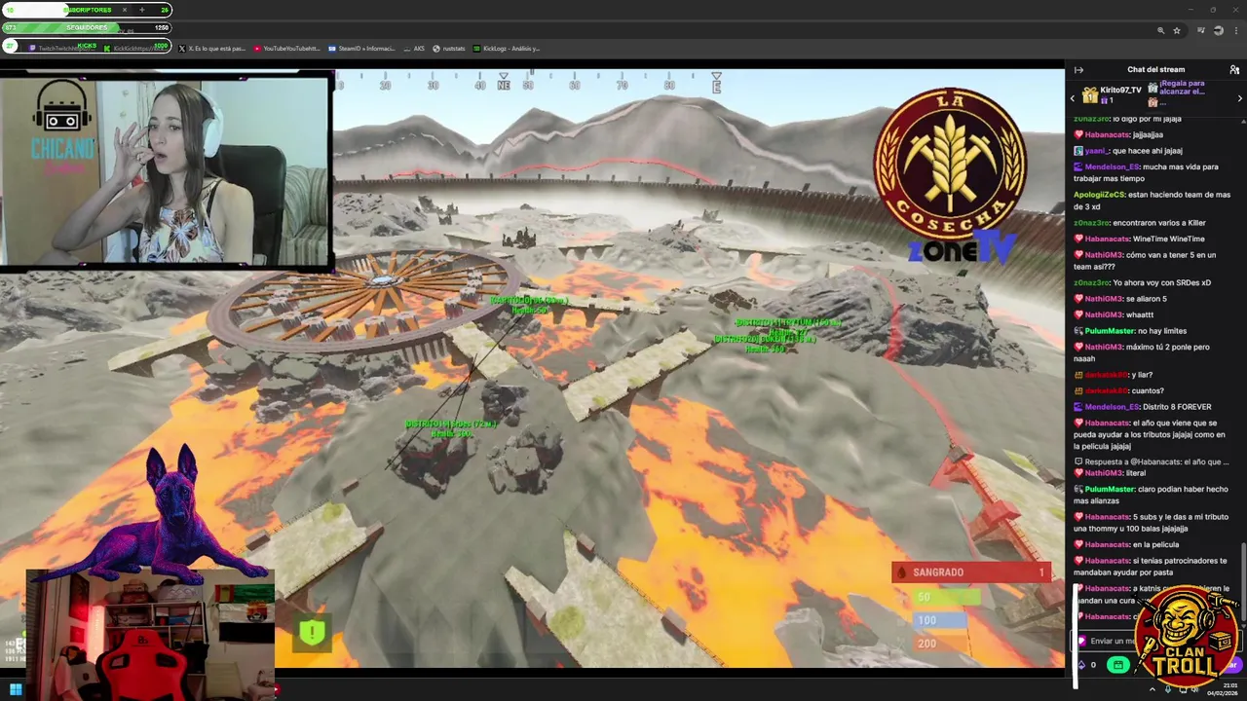The height and width of the screenshot is (701, 1247).
Task: Open browser profile avatar icon
Action: coord(1218,30)
